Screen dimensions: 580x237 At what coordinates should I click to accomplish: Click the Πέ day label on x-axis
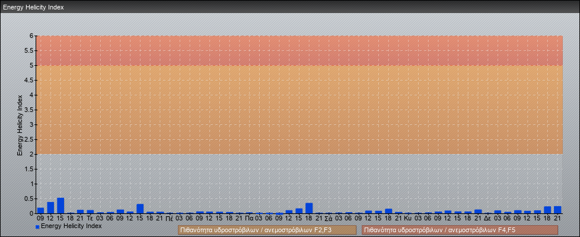(170, 218)
